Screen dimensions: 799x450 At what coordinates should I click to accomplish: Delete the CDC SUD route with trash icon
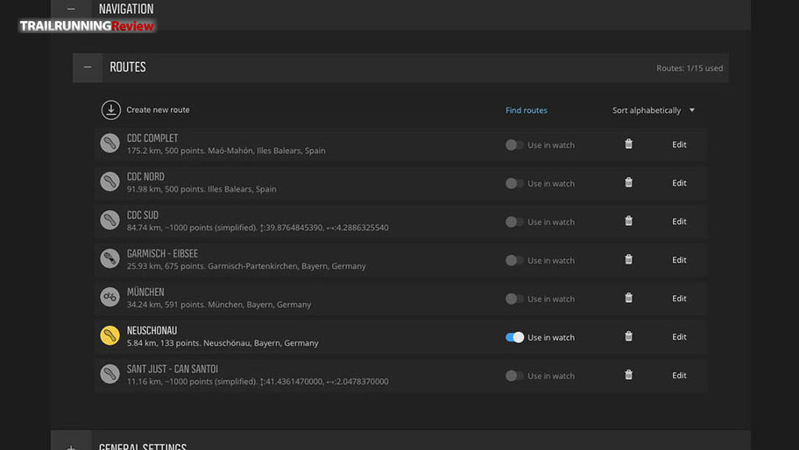coord(629,221)
